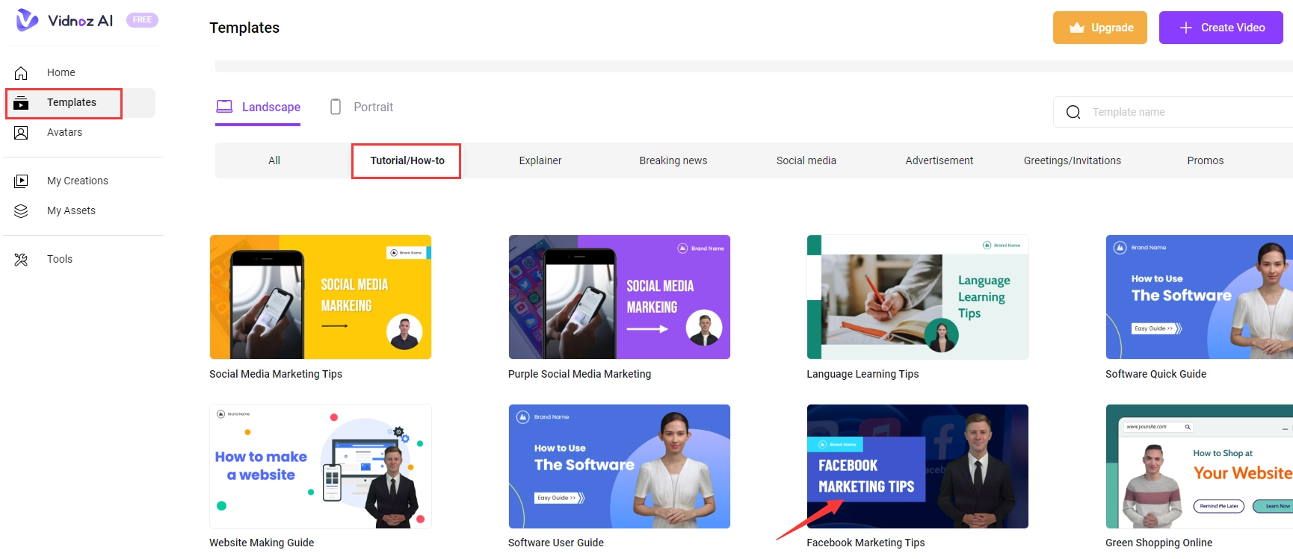
Task: Select the Avatars sidebar icon
Action: click(21, 133)
